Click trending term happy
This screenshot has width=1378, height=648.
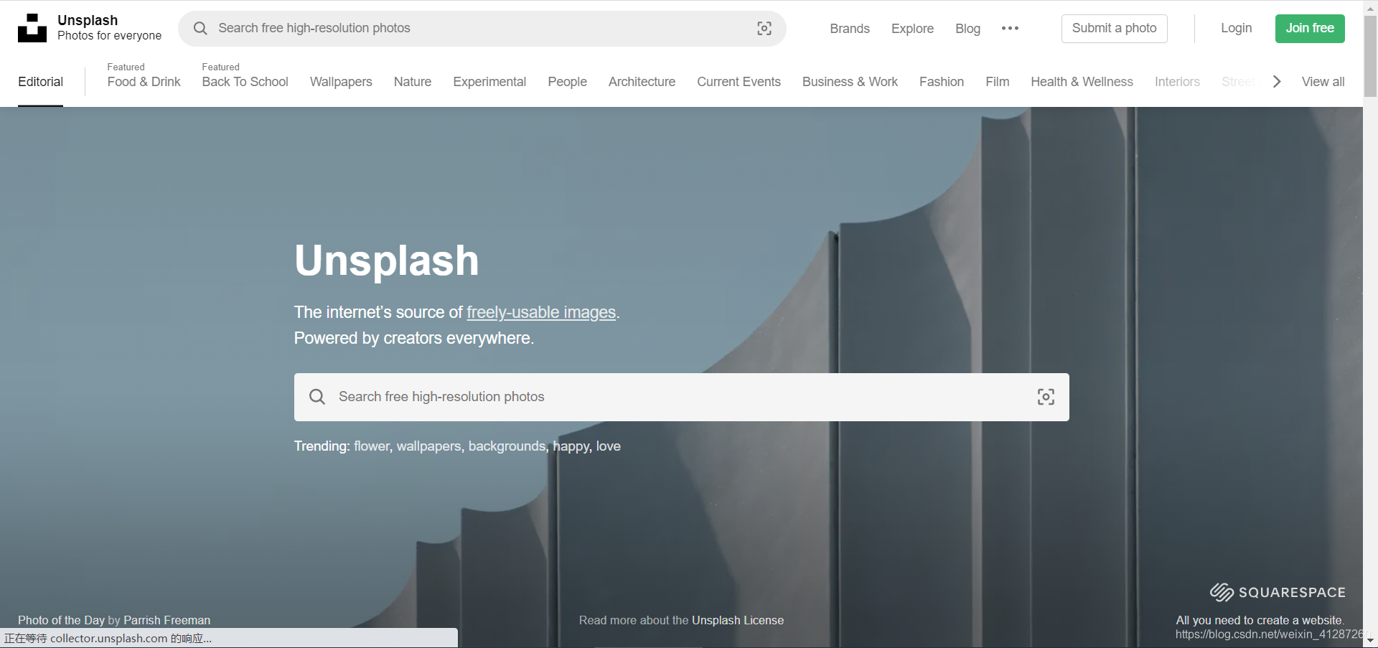[x=571, y=446]
